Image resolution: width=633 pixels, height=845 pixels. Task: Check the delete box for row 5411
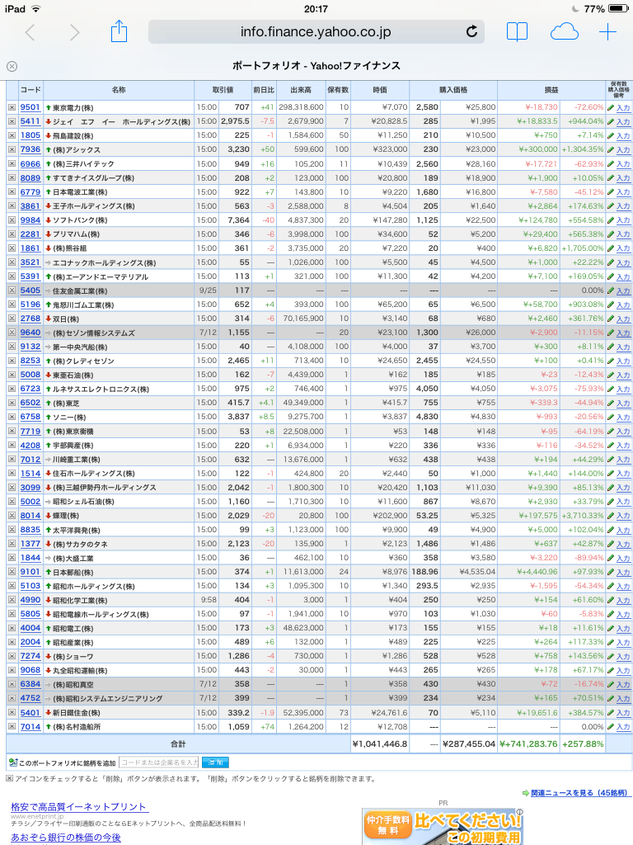point(12,121)
